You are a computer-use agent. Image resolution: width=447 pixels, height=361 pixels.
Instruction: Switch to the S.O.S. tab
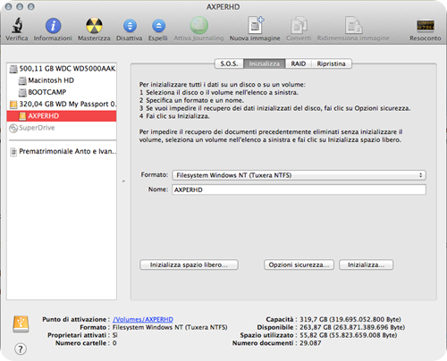point(229,63)
